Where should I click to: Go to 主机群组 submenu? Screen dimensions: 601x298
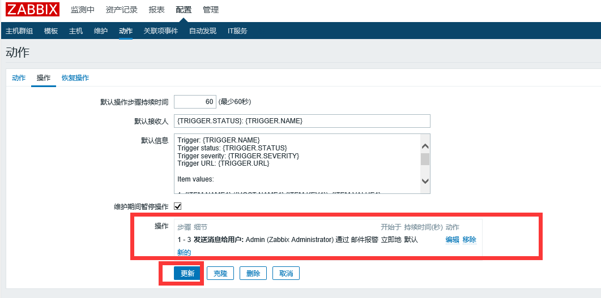(19, 31)
